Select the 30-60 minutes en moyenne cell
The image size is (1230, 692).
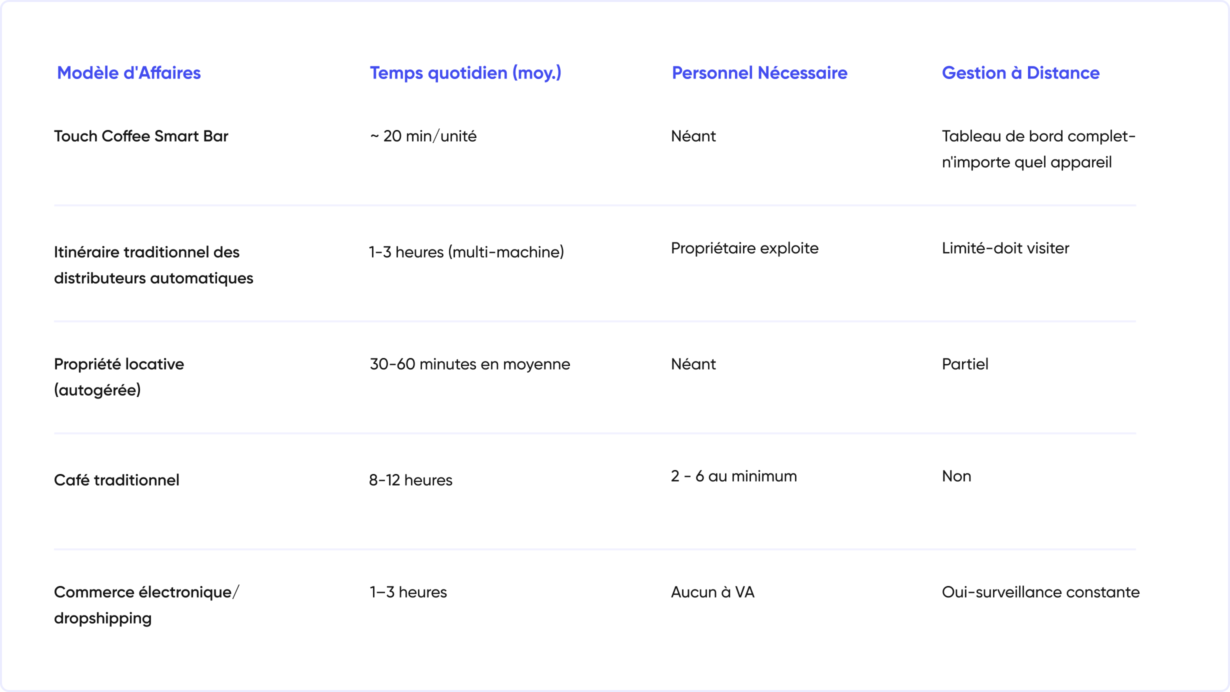(470, 364)
